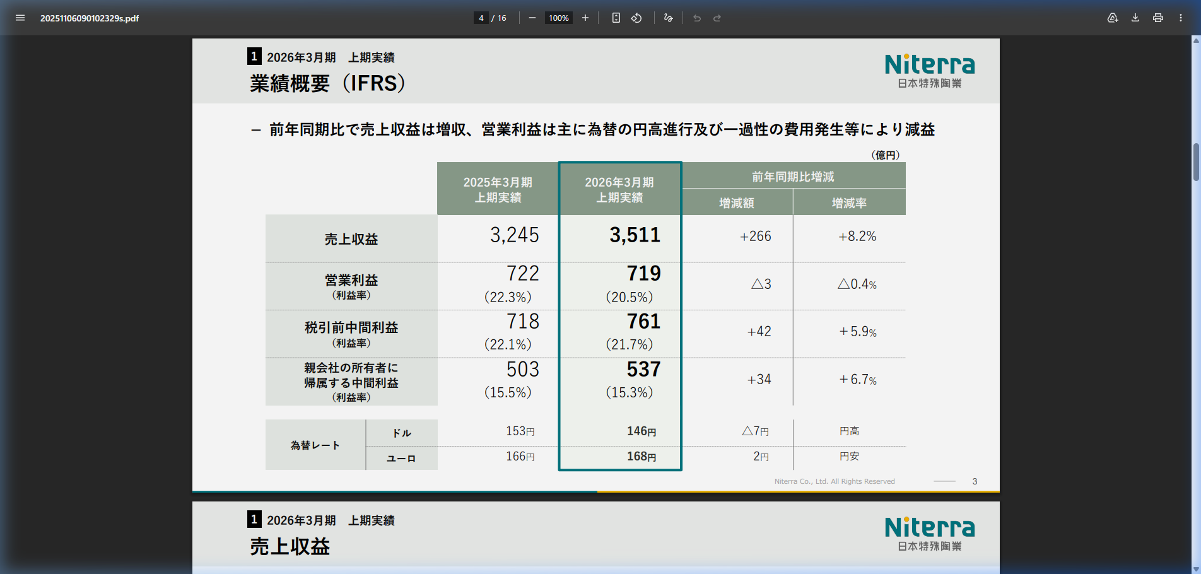Click the Niterra logo on the first slide
The image size is (1201, 574).
coord(929,71)
